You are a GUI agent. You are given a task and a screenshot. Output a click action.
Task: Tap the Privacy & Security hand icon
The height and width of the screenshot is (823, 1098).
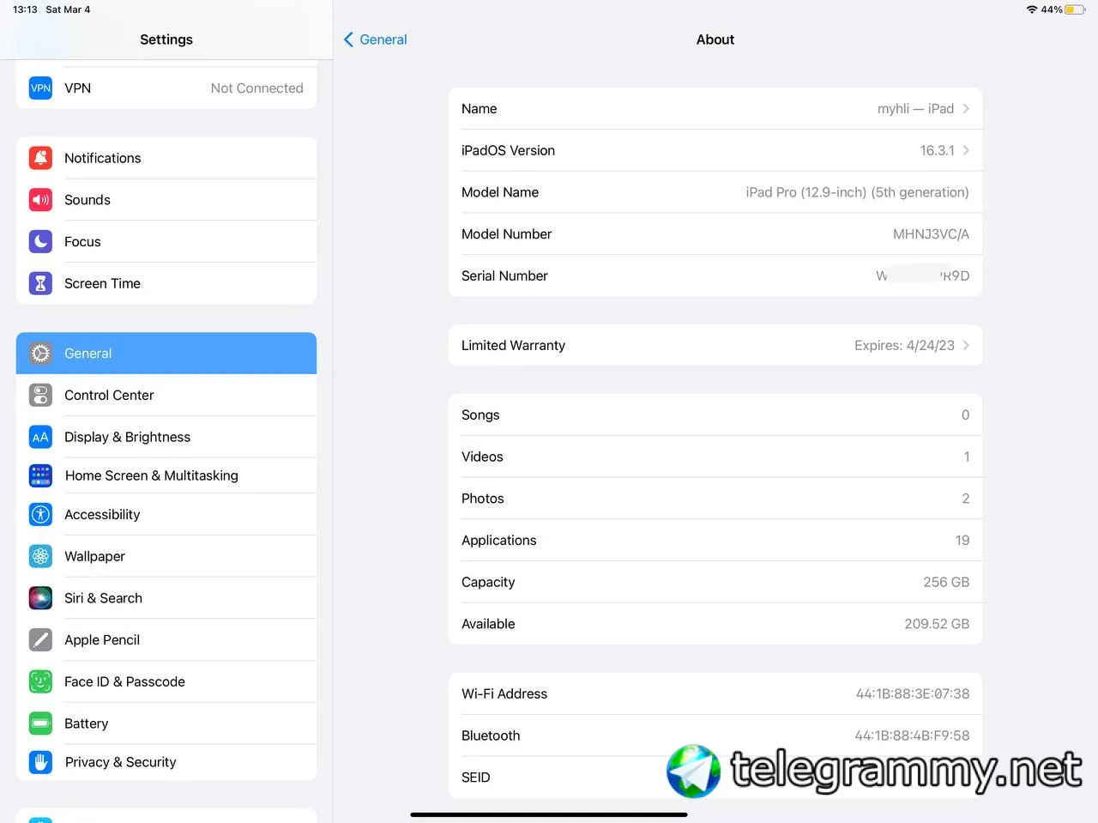(x=40, y=762)
